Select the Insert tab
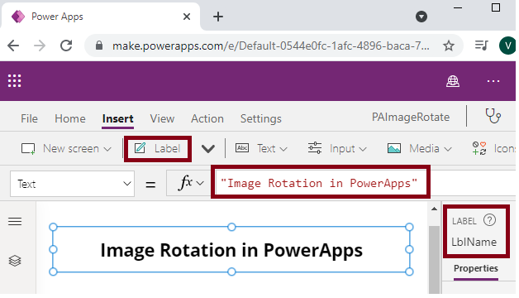Image resolution: width=519 pixels, height=298 pixels. tap(118, 118)
